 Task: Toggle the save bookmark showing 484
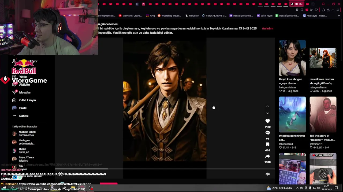[x=267, y=145]
